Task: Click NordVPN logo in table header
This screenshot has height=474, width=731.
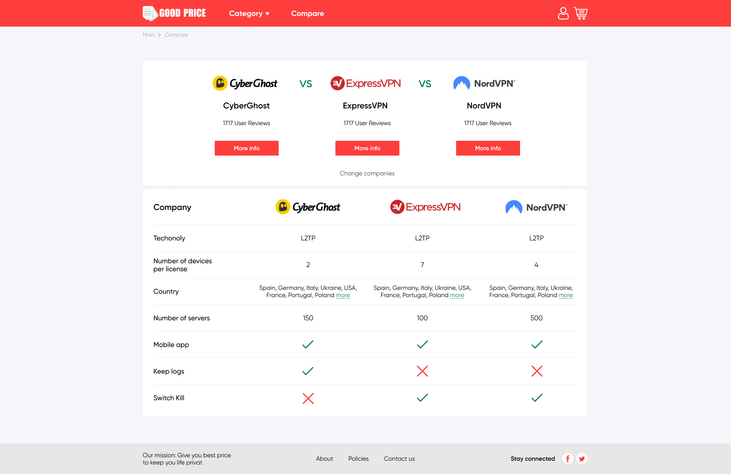Action: 536,207
